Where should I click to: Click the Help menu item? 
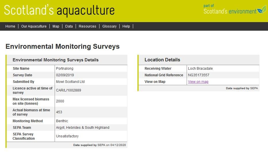pos(126,26)
